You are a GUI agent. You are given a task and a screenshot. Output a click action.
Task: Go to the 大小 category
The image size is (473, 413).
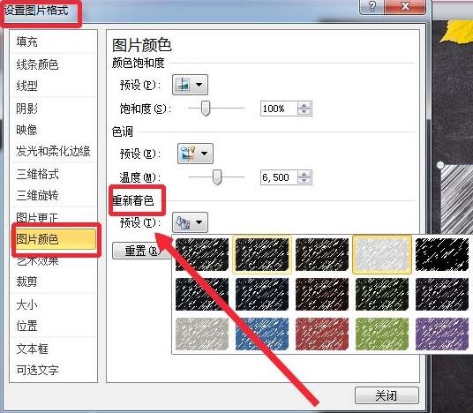27,304
